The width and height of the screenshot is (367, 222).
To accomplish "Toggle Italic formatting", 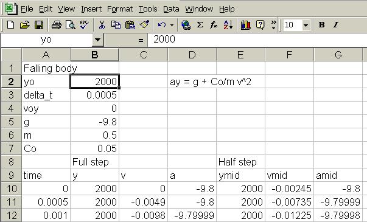I will pos(335,24).
